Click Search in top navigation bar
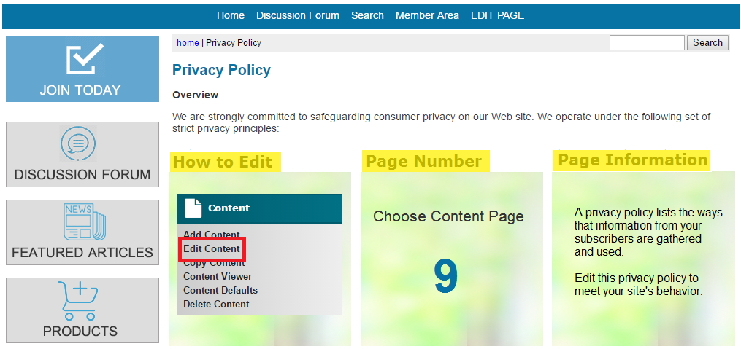This screenshot has width=741, height=349. 367,15
